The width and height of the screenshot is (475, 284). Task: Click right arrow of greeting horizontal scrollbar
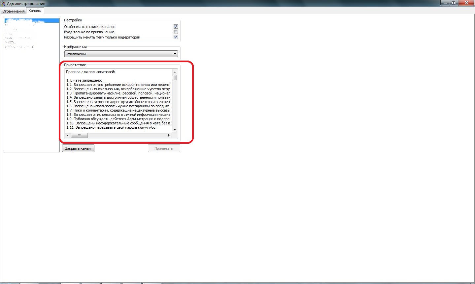[x=169, y=135]
